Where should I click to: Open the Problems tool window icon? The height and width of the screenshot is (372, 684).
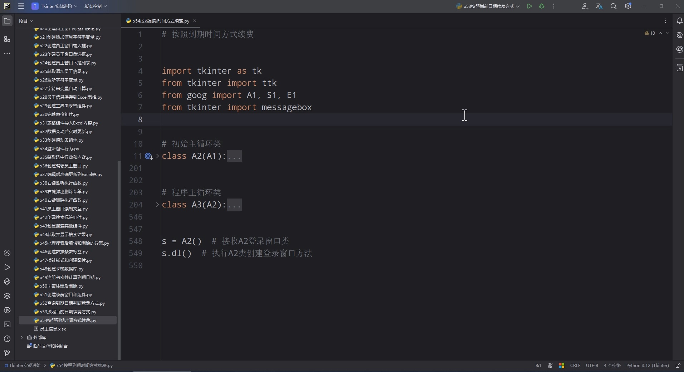7,339
